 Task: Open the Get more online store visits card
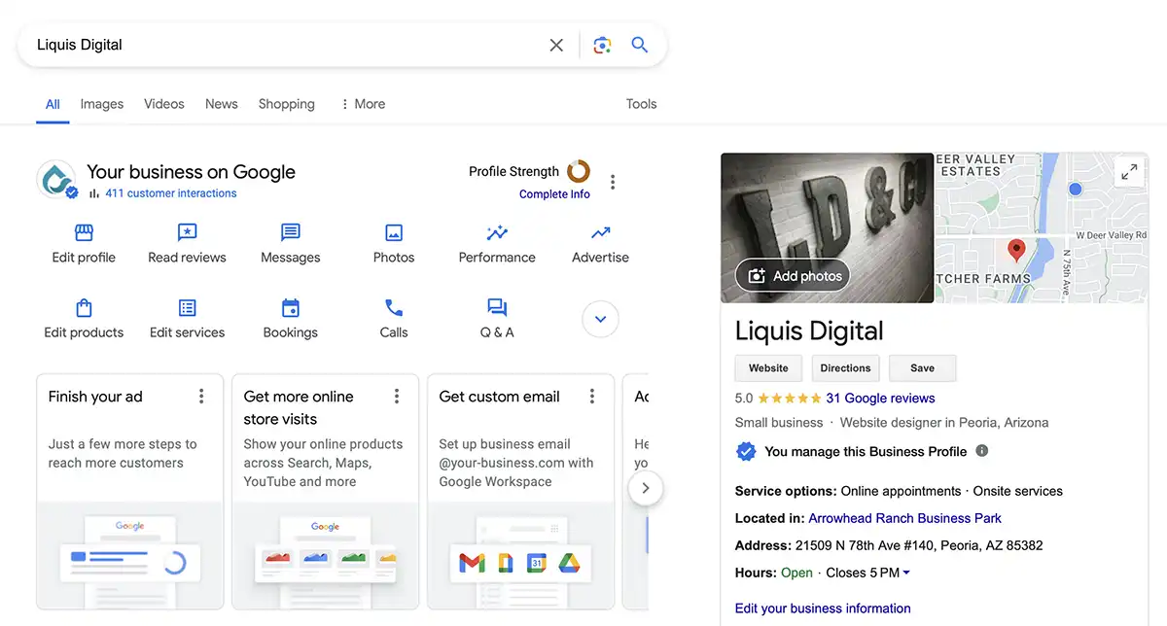coord(326,491)
